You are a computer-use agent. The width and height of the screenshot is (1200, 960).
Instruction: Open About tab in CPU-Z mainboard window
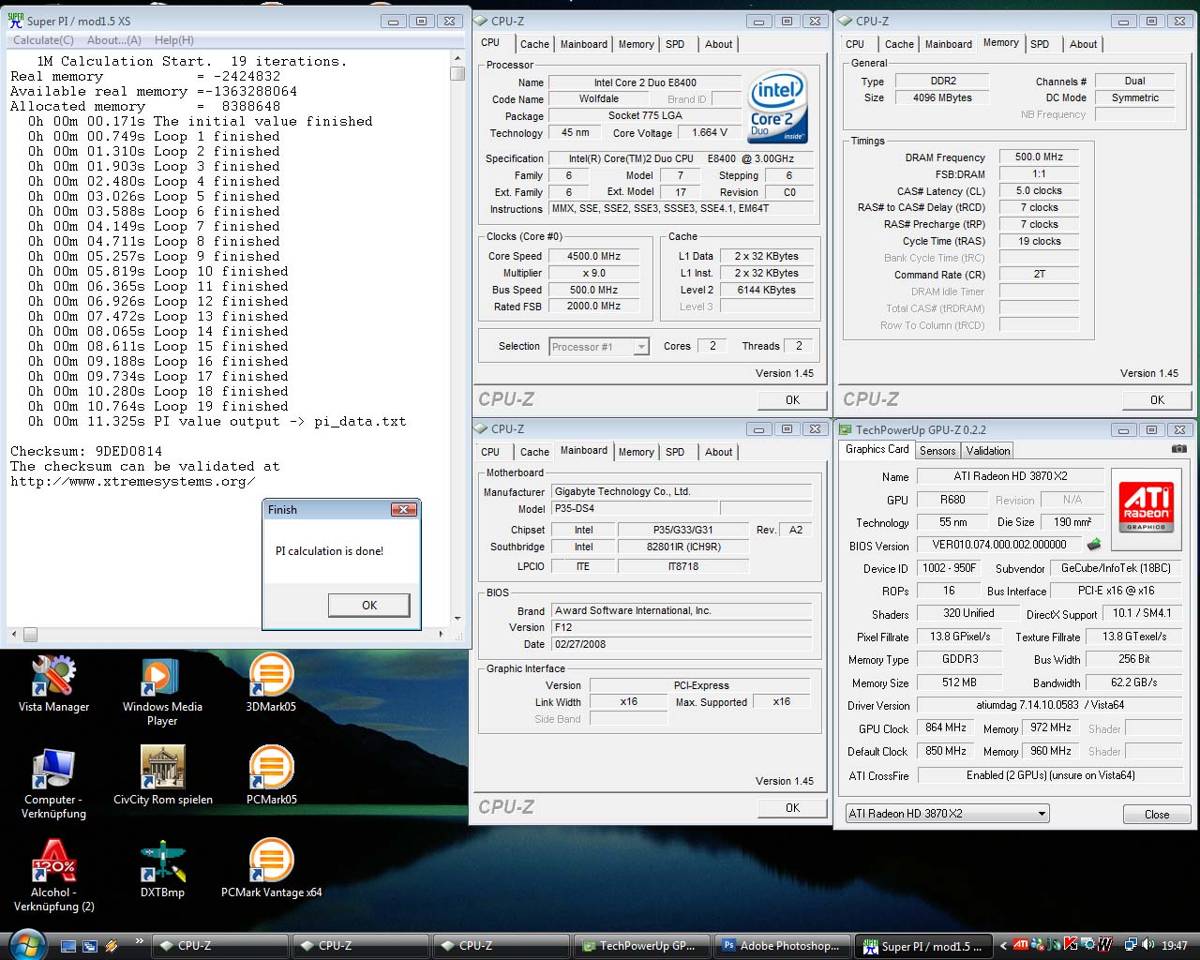tap(719, 452)
